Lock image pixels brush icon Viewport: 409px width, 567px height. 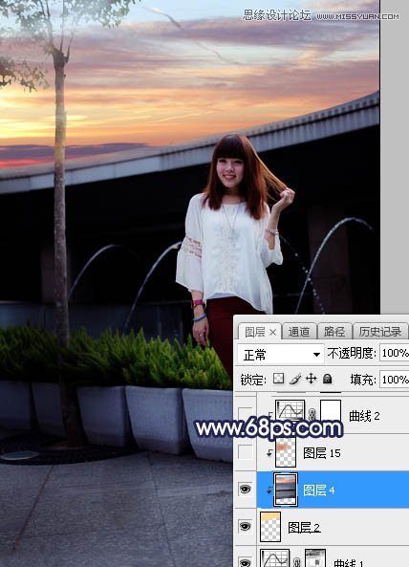pos(295,379)
